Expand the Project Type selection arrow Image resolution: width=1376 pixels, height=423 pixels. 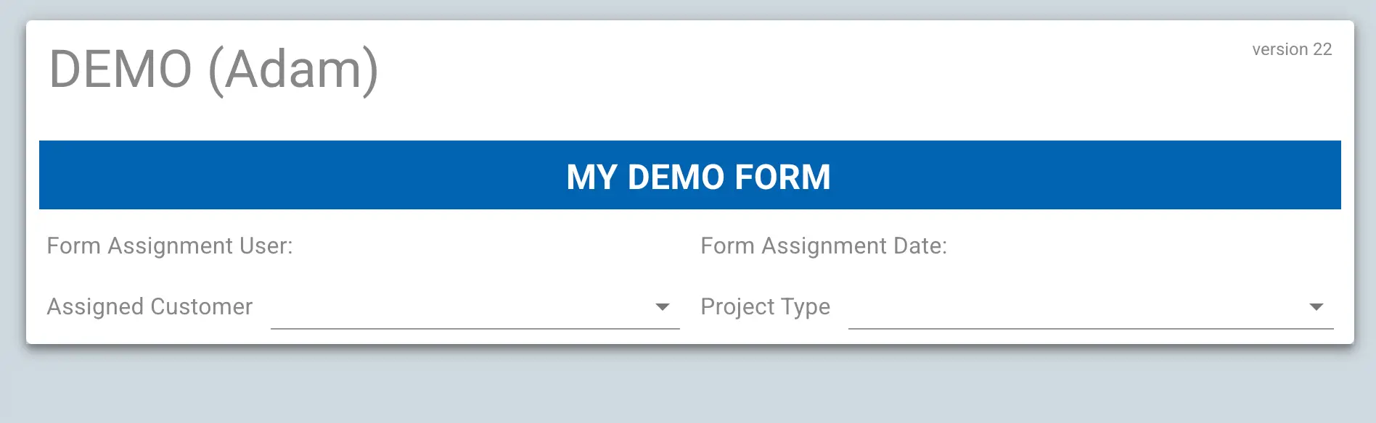pyautogui.click(x=1318, y=308)
